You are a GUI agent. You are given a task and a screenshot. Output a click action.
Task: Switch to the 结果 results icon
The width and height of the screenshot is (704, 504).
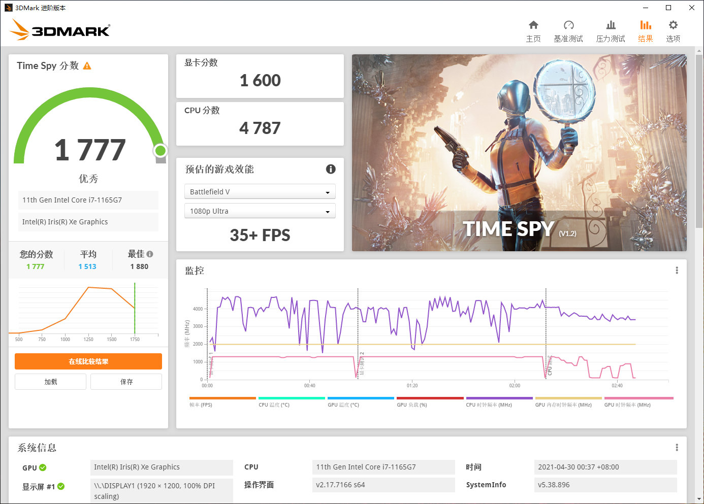(x=646, y=29)
